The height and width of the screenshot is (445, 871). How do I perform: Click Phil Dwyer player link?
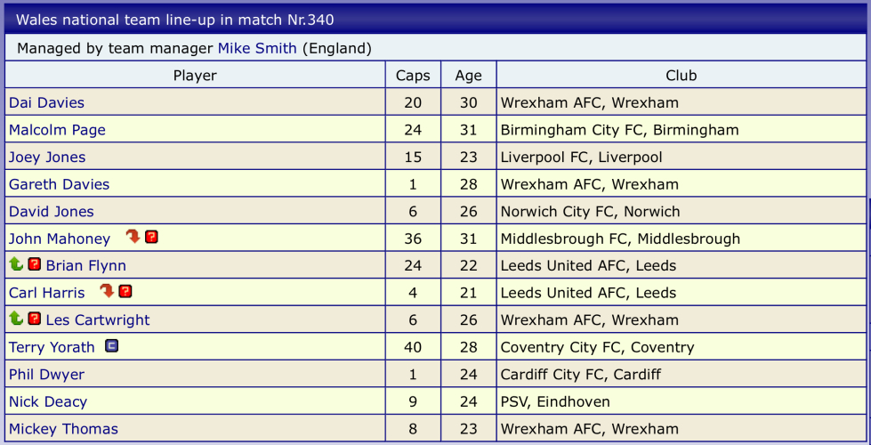(x=48, y=375)
